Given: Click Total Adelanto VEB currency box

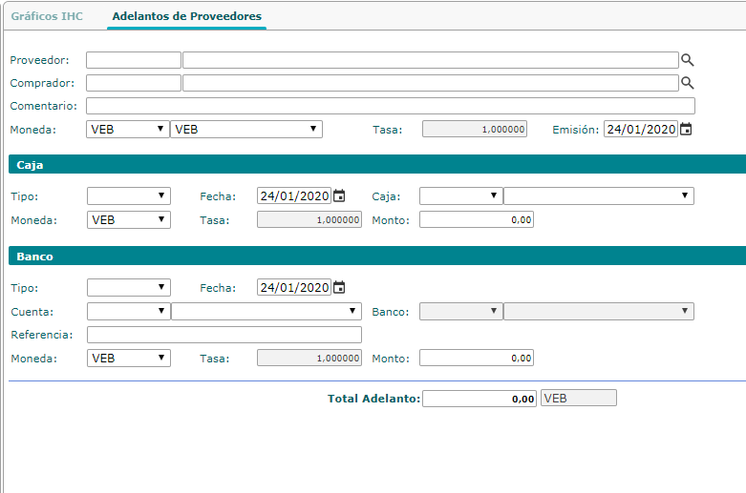Looking at the screenshot, I should [579, 398].
